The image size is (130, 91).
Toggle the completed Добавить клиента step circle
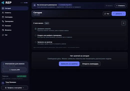coord(35,29)
